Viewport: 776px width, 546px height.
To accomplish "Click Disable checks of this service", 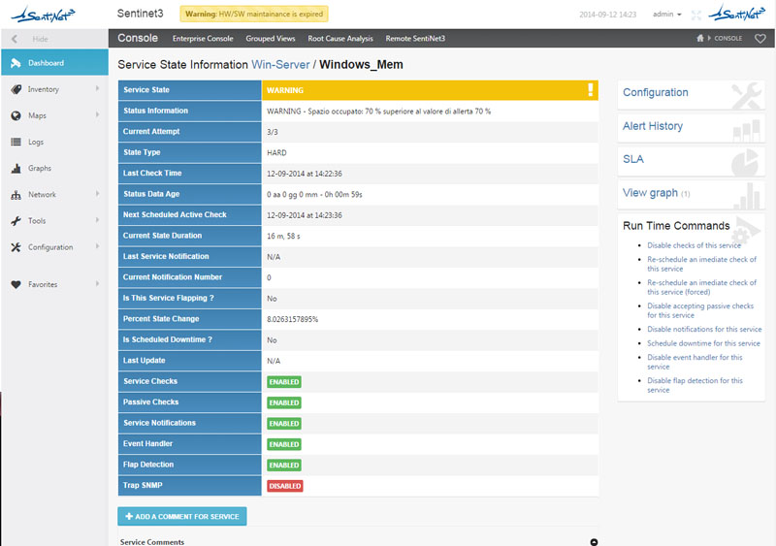I will coord(694,245).
